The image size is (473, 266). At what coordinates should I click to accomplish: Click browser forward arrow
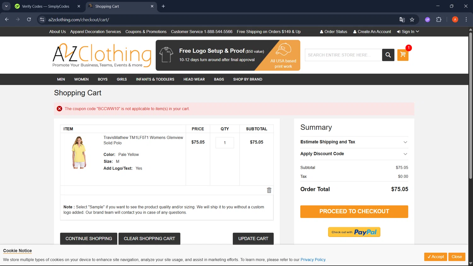pos(18,20)
